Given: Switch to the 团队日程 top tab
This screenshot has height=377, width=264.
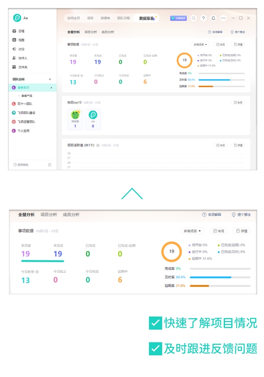Looking at the screenshot, I should click(123, 18).
